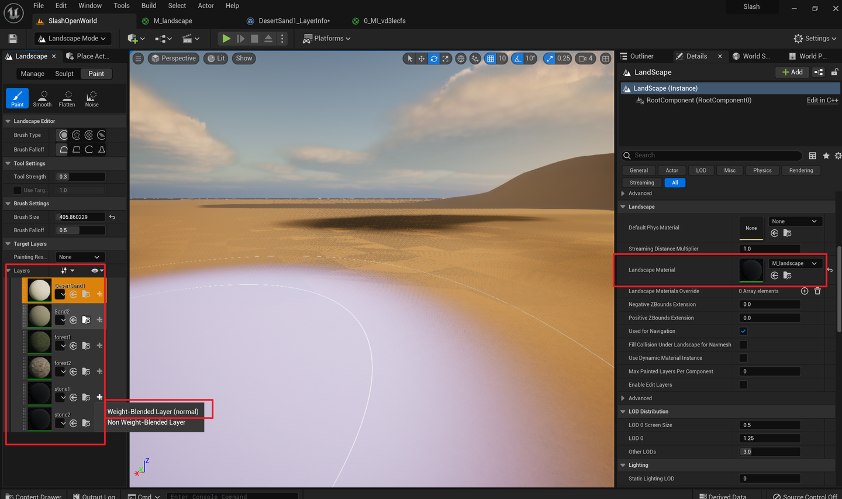Open the M_landscape material dropdown
The width and height of the screenshot is (842, 499).
click(795, 264)
